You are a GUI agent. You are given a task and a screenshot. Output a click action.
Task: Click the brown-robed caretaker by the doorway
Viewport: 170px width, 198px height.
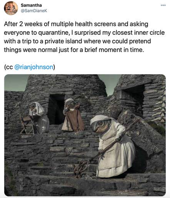click(73, 114)
